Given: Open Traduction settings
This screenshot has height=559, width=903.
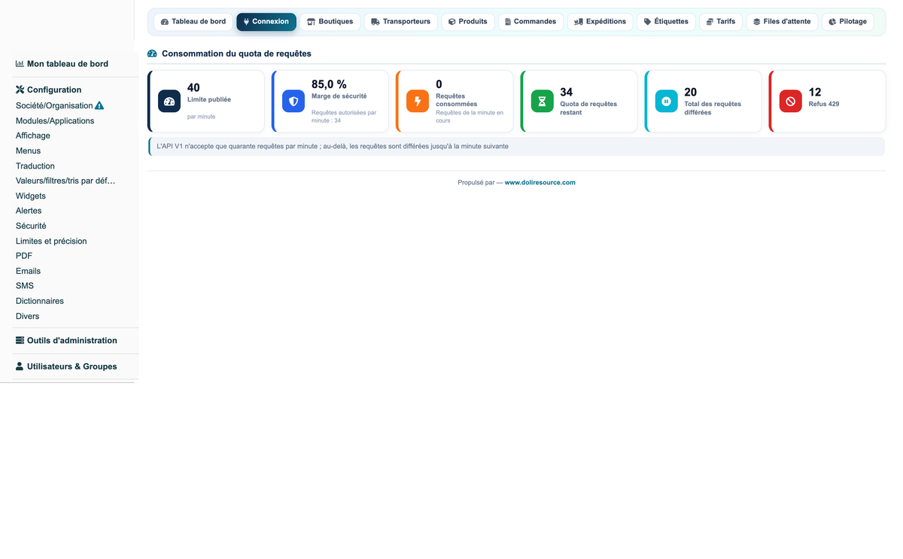Looking at the screenshot, I should (x=35, y=166).
